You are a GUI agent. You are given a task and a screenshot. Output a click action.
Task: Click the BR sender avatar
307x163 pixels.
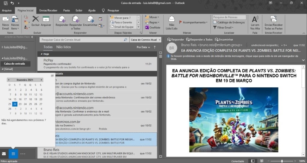point(172,48)
